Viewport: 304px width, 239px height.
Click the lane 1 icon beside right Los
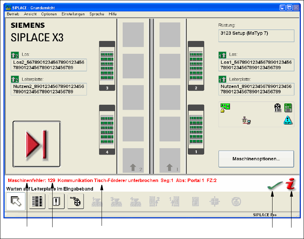tap(222, 55)
